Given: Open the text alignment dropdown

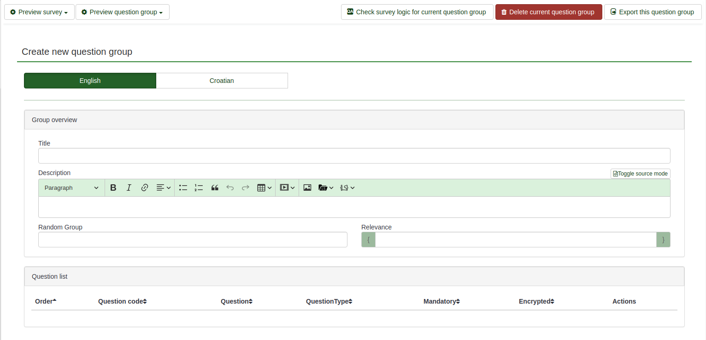Looking at the screenshot, I should (x=163, y=188).
